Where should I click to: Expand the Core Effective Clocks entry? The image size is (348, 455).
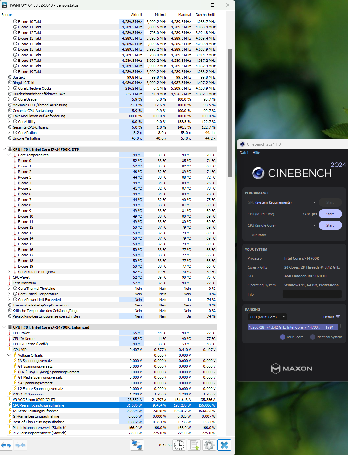coord(9,88)
